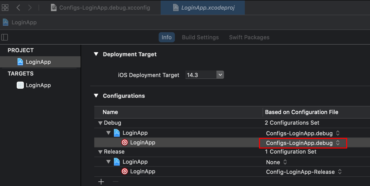Click LoginApp target bullseye icon under Debug
Image resolution: width=370 pixels, height=186 pixels.
click(x=125, y=143)
